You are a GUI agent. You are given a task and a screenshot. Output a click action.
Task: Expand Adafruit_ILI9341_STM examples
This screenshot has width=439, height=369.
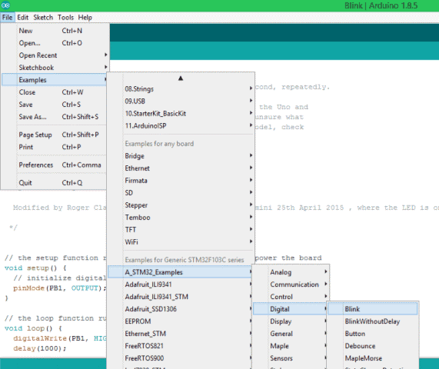point(180,297)
